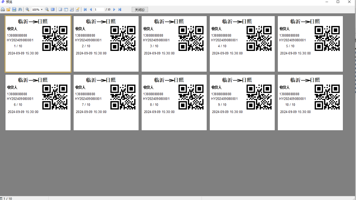Click 临沂→日照 heading on label 3 / 10

(169, 21)
